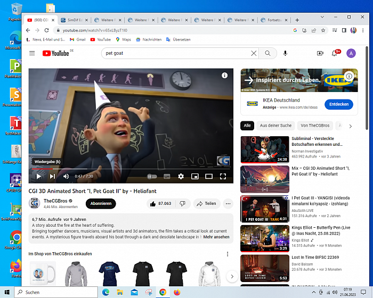Click Entdecken on IKEA ad
The width and height of the screenshot is (373, 298).
tap(339, 104)
